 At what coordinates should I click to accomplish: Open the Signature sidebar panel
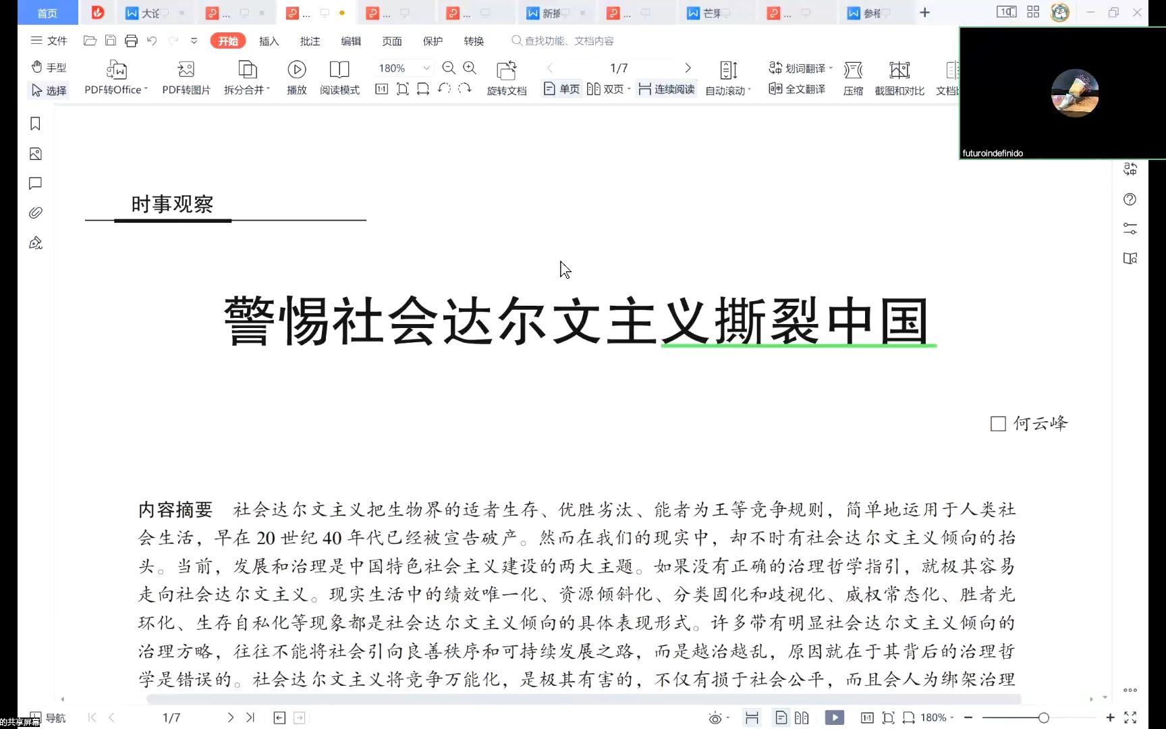[x=36, y=243]
